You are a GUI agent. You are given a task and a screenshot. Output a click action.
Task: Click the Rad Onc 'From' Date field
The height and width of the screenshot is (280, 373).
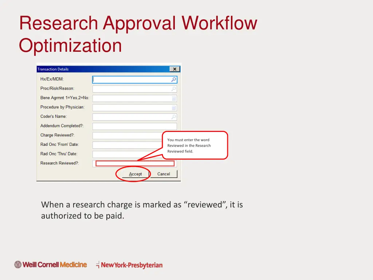pyautogui.click(x=127, y=145)
